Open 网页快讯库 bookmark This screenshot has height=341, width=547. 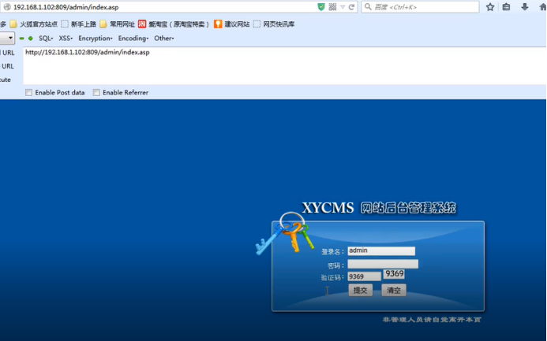pos(274,24)
